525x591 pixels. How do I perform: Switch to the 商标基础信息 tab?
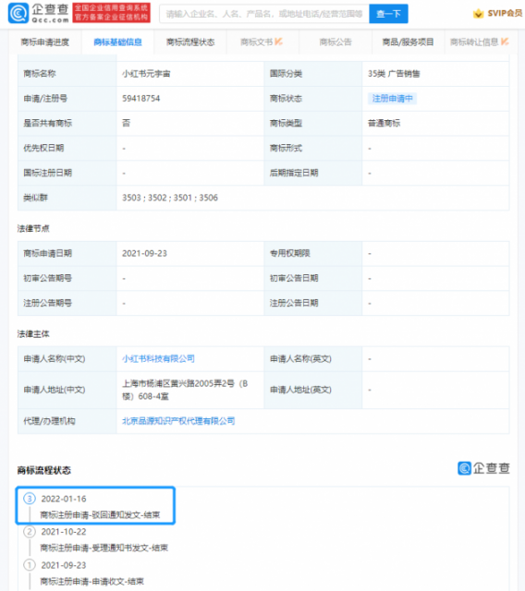(117, 42)
